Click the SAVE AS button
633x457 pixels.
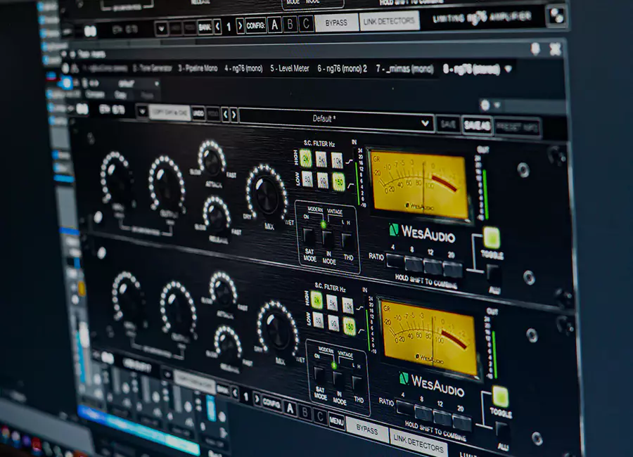(x=477, y=126)
